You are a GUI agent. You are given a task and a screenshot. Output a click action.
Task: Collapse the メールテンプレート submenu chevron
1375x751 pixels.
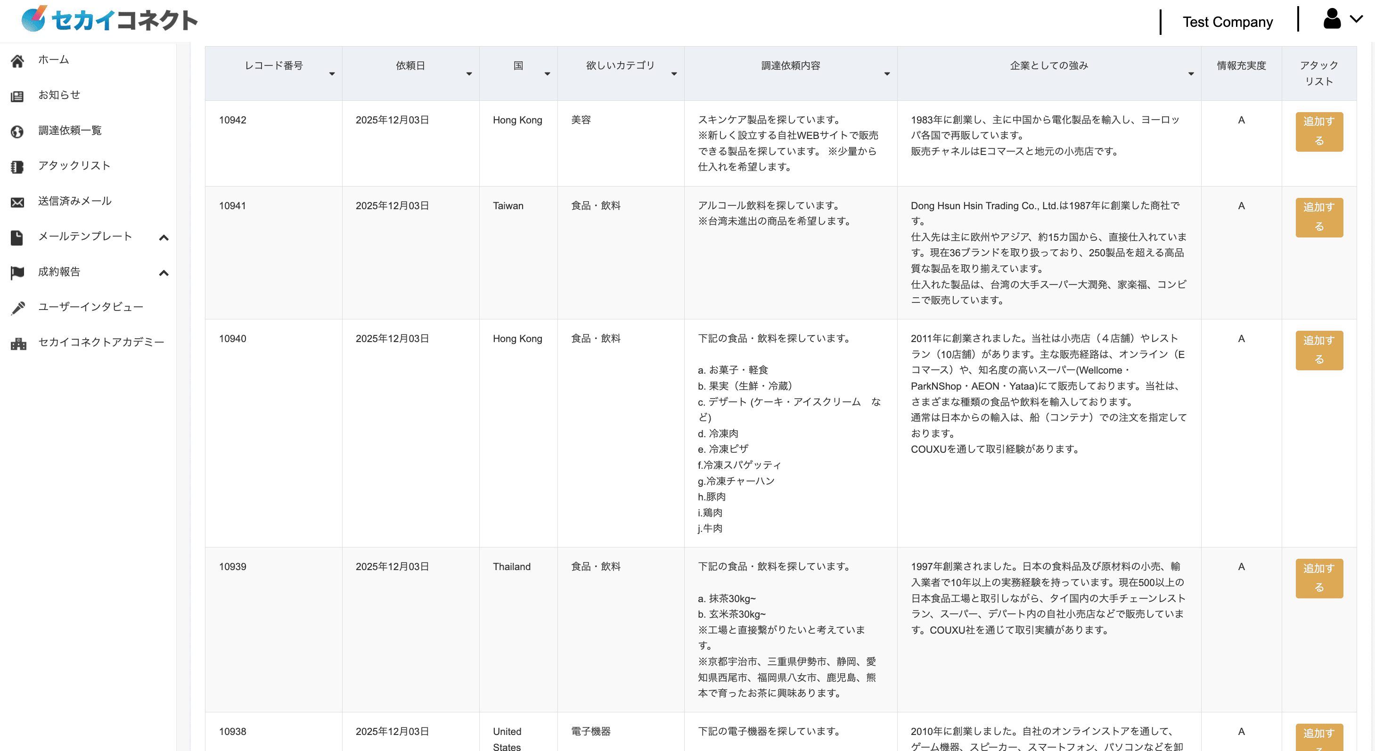164,237
